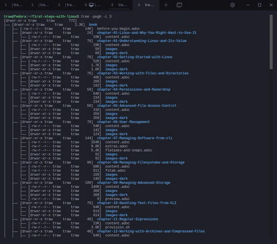Click the '9.8K' size value
This screenshot has width=277, height=244.
[x=95, y=146]
